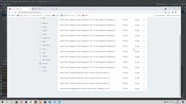Image resolution: width=186 pixels, height=104 pixels.
Task: Open the Events section in Telescope sidebar
Action: (x=44, y=34)
